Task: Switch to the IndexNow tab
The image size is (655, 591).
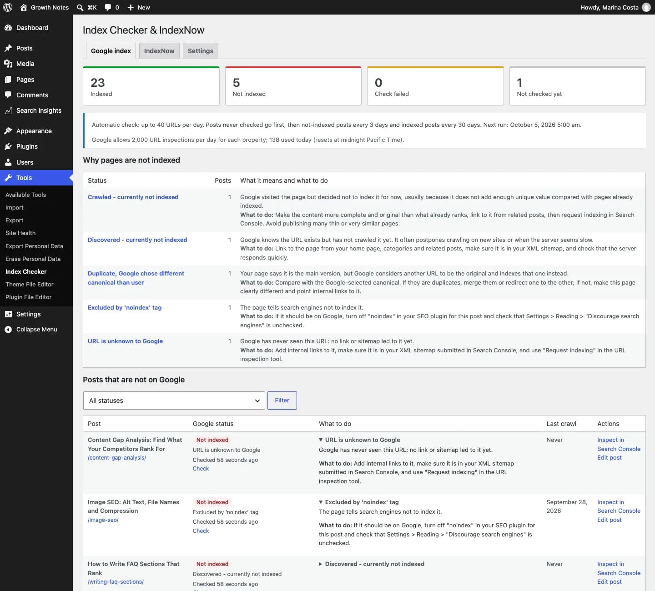Action: point(159,51)
